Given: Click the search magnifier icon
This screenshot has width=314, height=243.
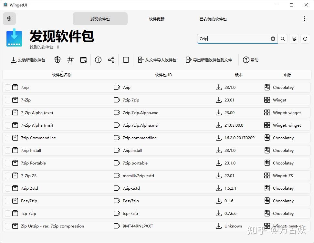Looking at the screenshot, I should (x=283, y=38).
